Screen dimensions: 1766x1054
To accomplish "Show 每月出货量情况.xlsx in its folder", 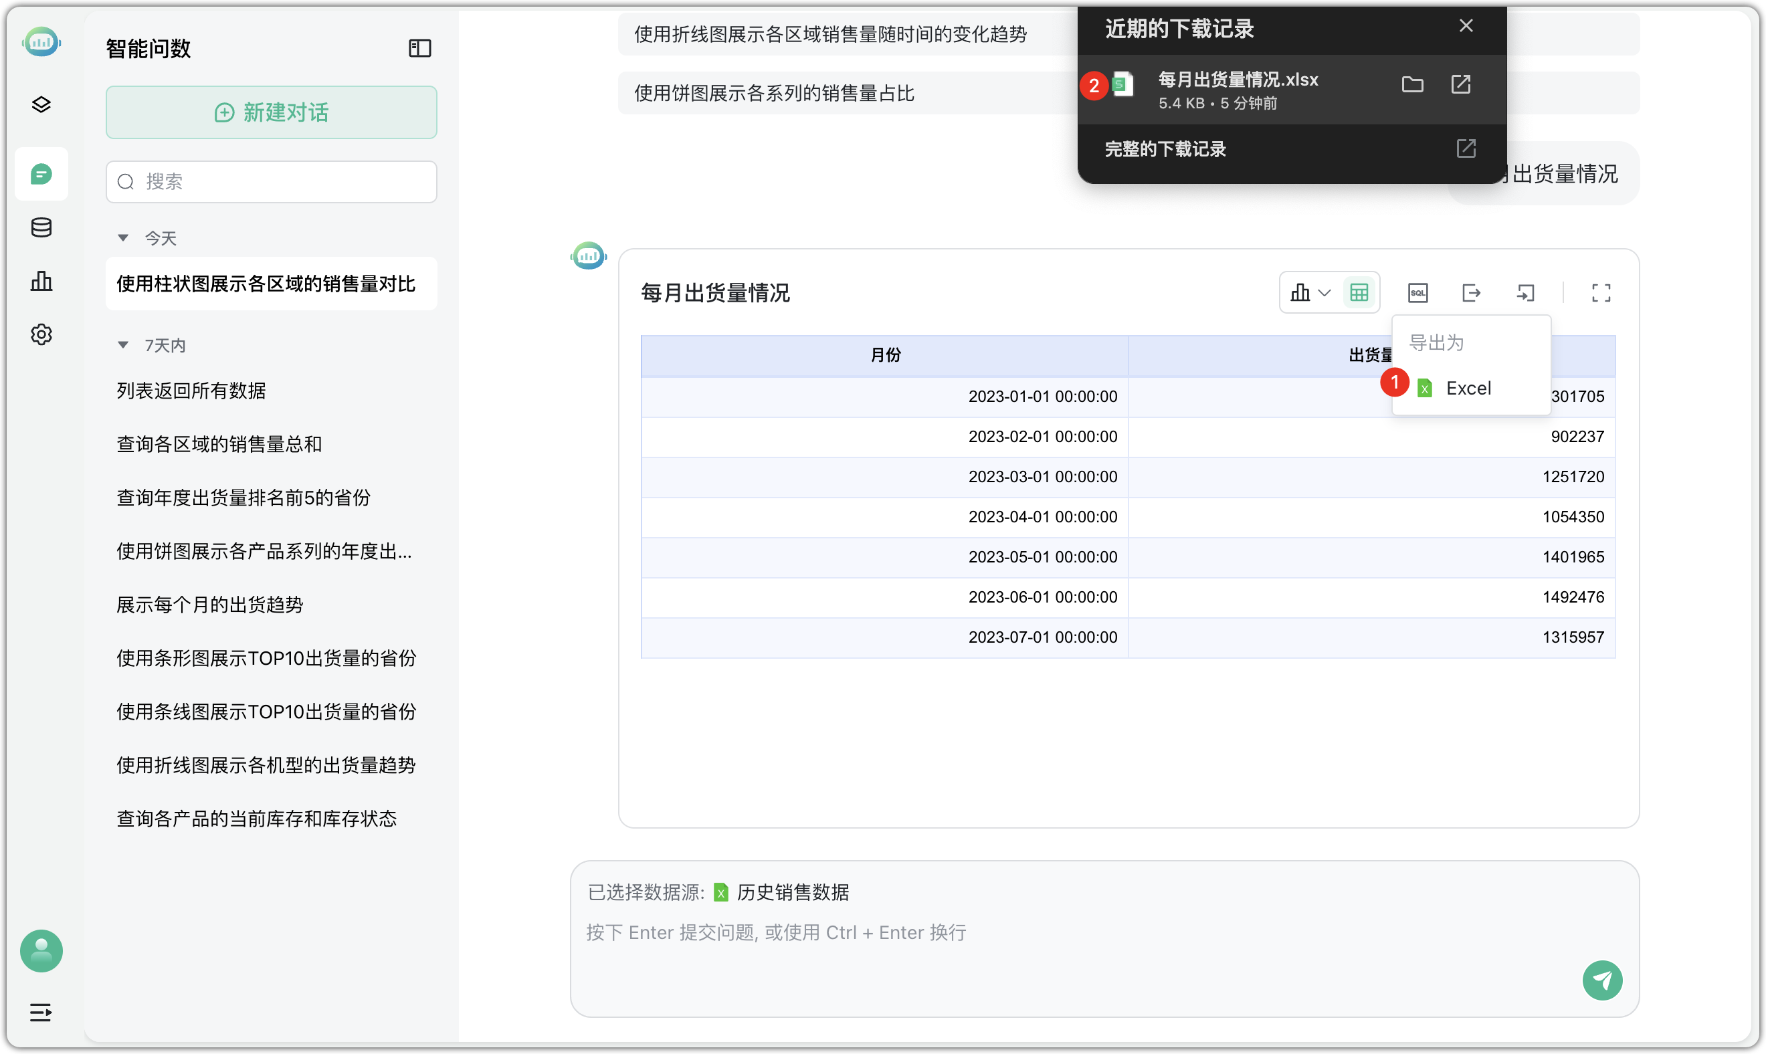I will pos(1412,84).
